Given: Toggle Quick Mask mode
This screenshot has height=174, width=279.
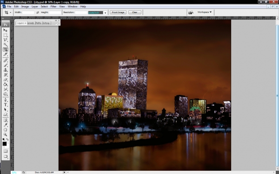Looking at the screenshot, I should tap(6, 151).
